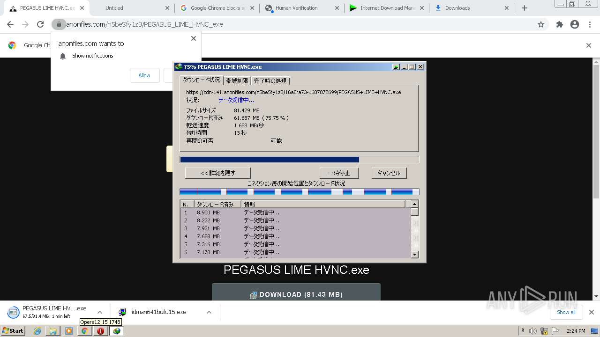Click the IDM download progress bar

(x=300, y=160)
